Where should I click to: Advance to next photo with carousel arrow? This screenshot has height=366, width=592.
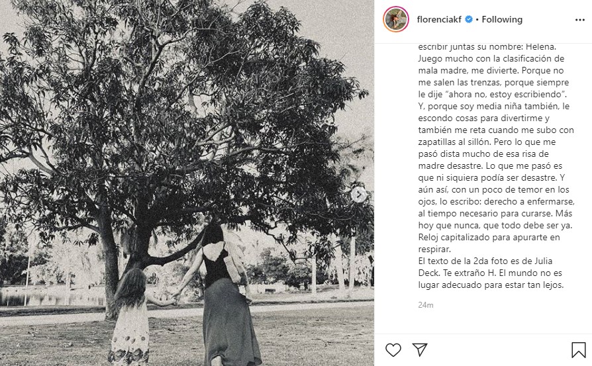[358, 195]
